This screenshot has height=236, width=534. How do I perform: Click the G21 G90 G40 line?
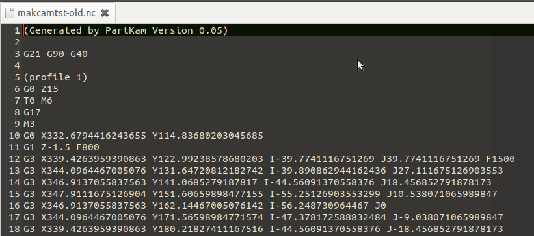55,54
